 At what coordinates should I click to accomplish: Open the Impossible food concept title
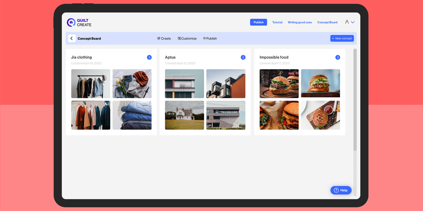(x=274, y=57)
